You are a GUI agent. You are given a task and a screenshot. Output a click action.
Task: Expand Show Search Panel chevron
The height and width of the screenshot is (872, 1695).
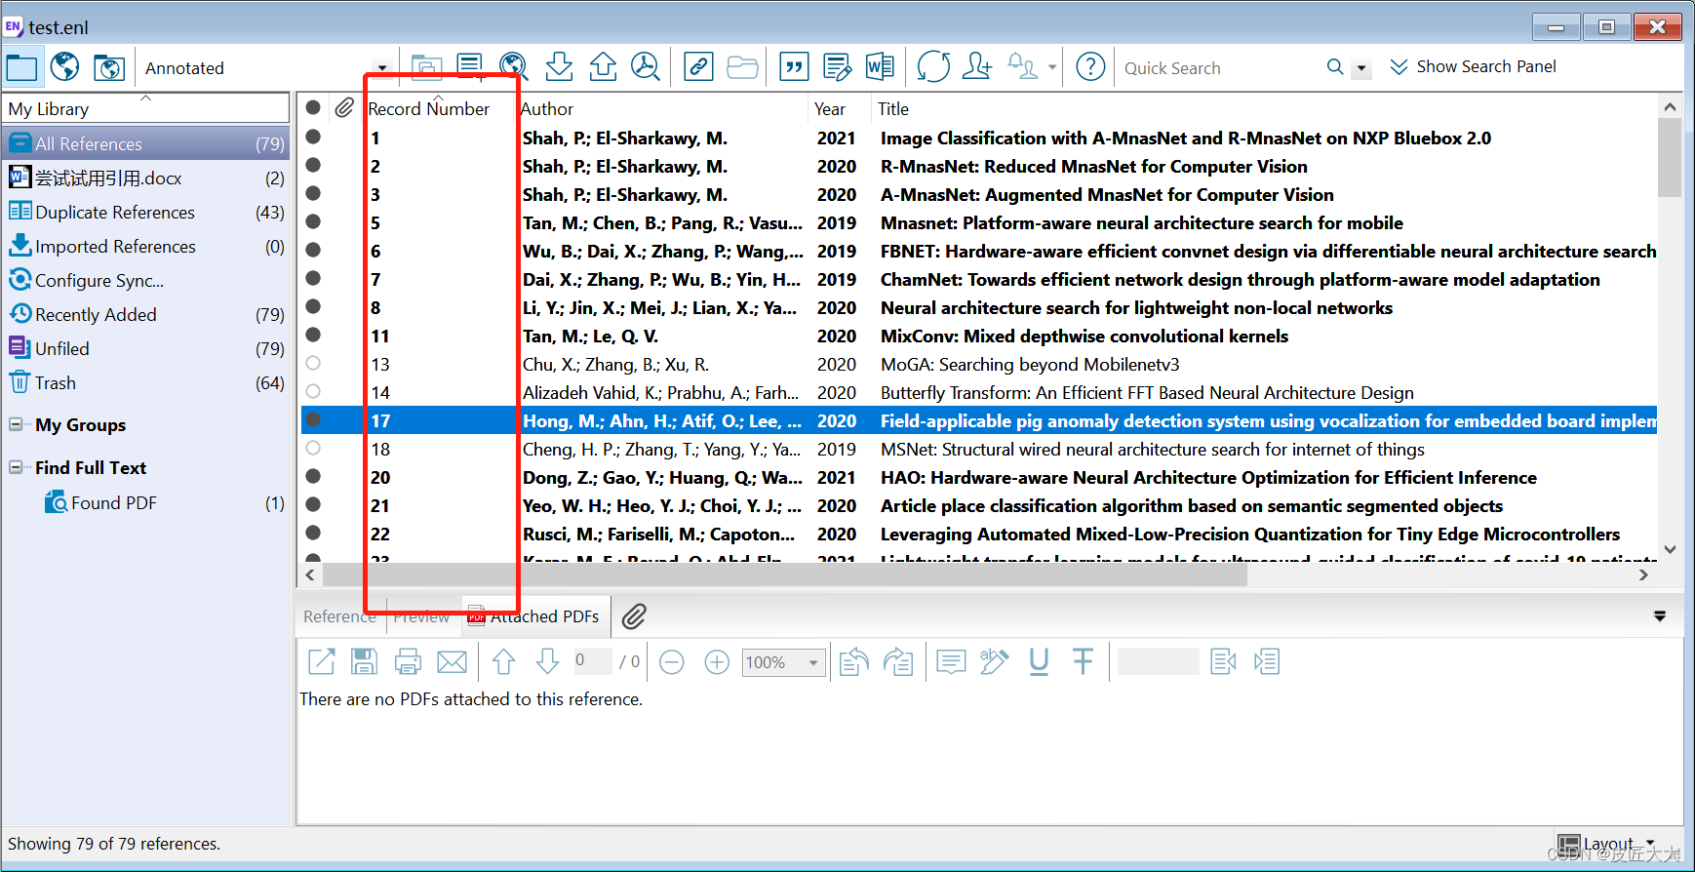pos(1399,66)
